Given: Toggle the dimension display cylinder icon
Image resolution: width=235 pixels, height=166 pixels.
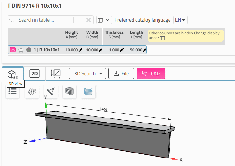Looking at the screenshot, I should 88,91.
